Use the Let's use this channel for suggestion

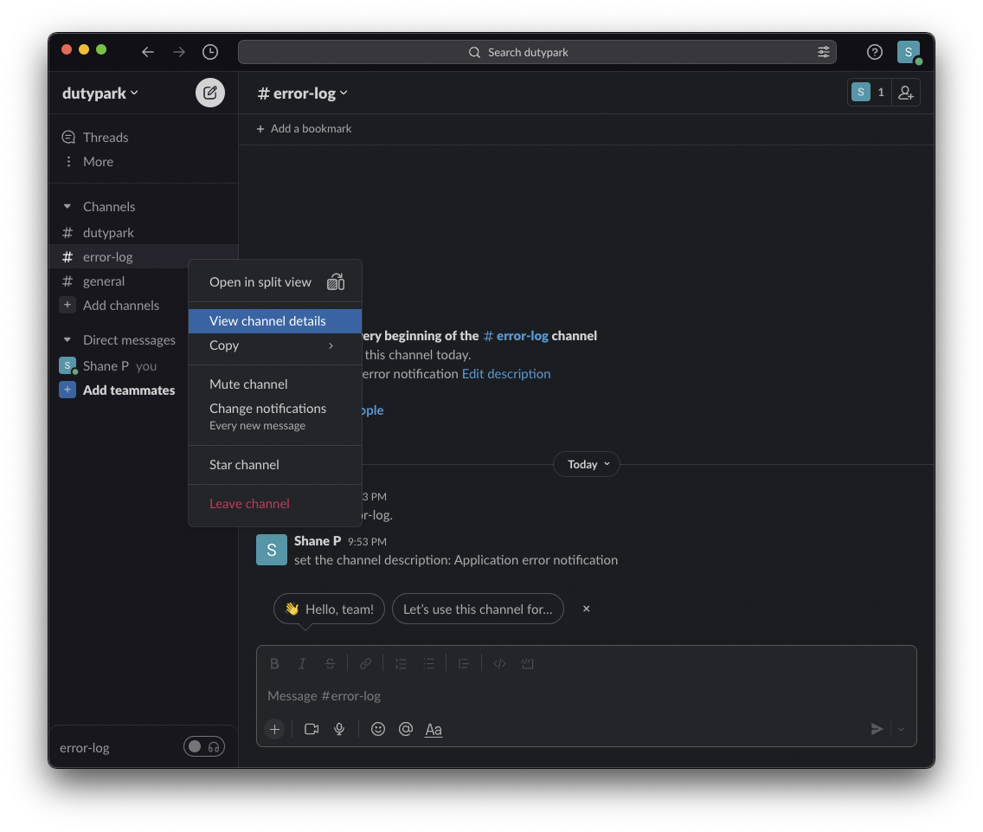[478, 609]
